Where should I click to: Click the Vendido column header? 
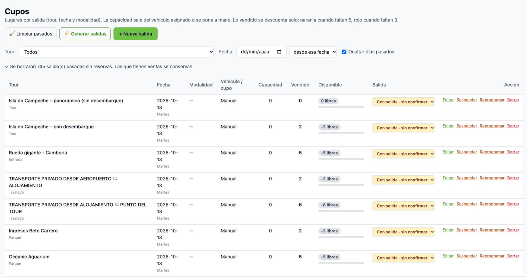(x=300, y=85)
